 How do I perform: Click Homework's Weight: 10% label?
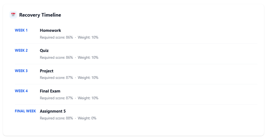click(x=88, y=38)
